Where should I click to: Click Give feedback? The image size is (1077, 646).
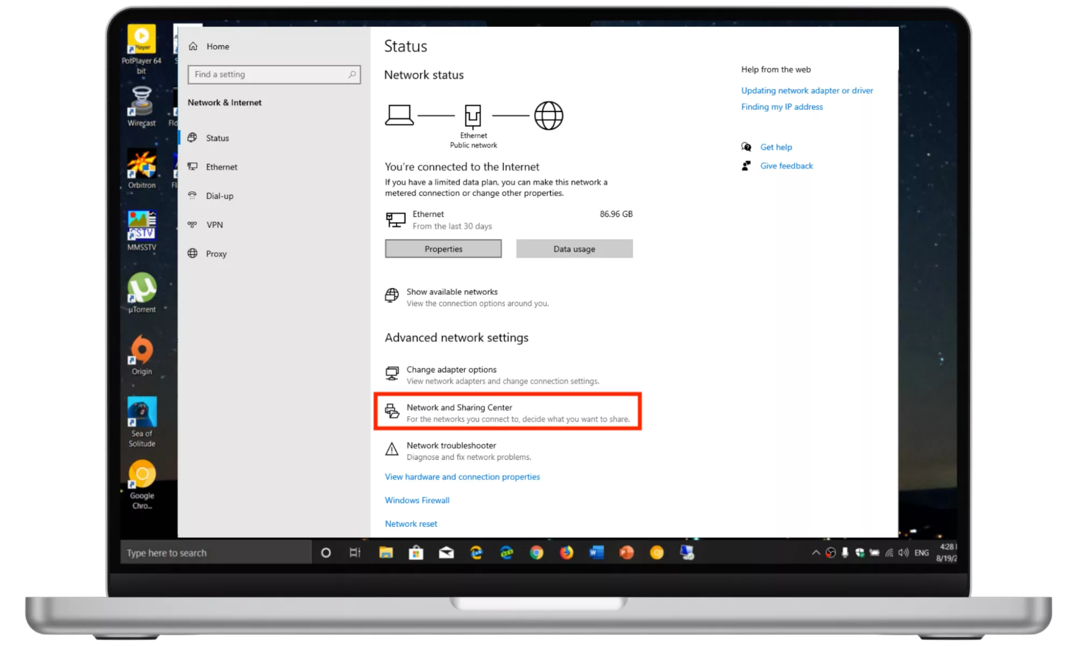click(x=786, y=166)
